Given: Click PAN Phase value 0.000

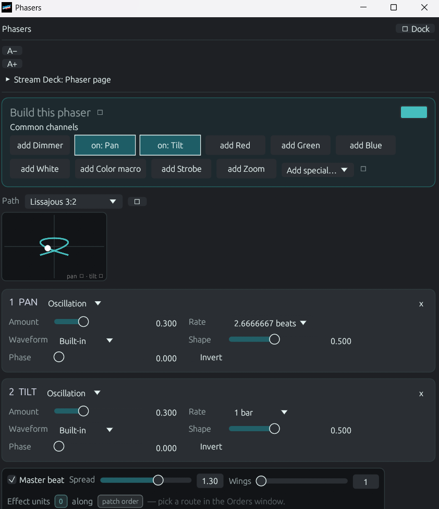Looking at the screenshot, I should [x=166, y=358].
